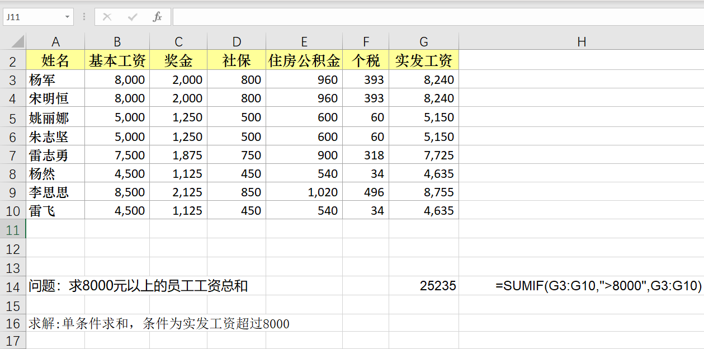Click the 750 social insurance cell
Screen dimensions: 704x349
click(237, 155)
